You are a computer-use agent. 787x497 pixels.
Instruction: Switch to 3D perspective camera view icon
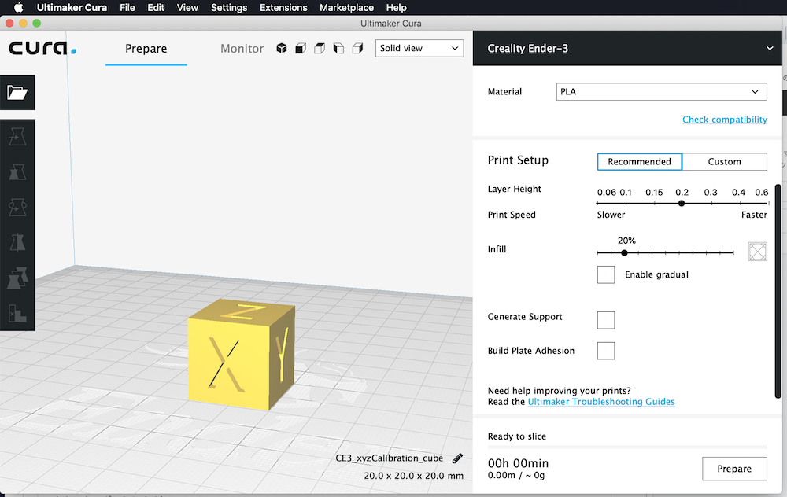click(x=282, y=48)
